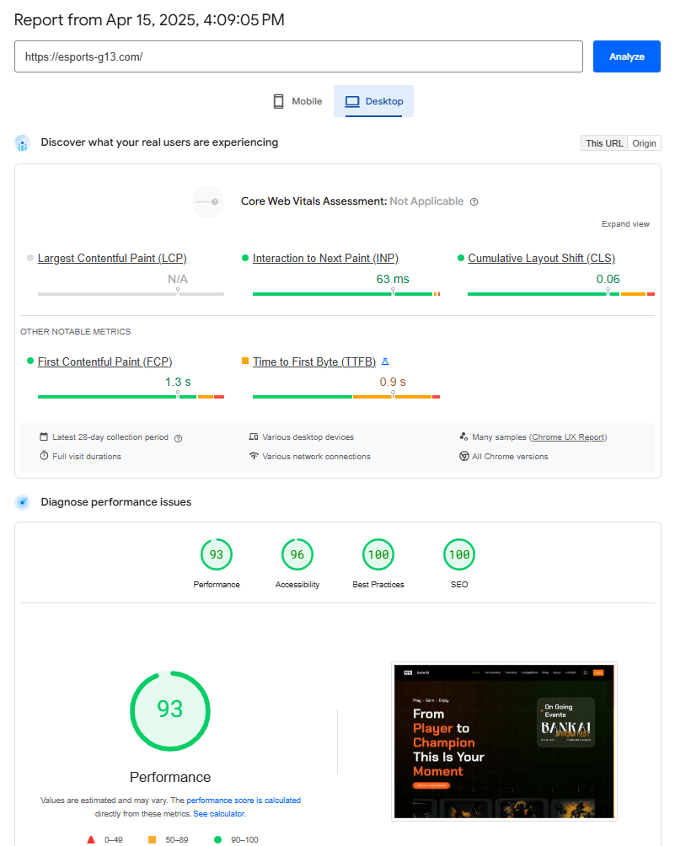Click the URL input field

[x=298, y=56]
